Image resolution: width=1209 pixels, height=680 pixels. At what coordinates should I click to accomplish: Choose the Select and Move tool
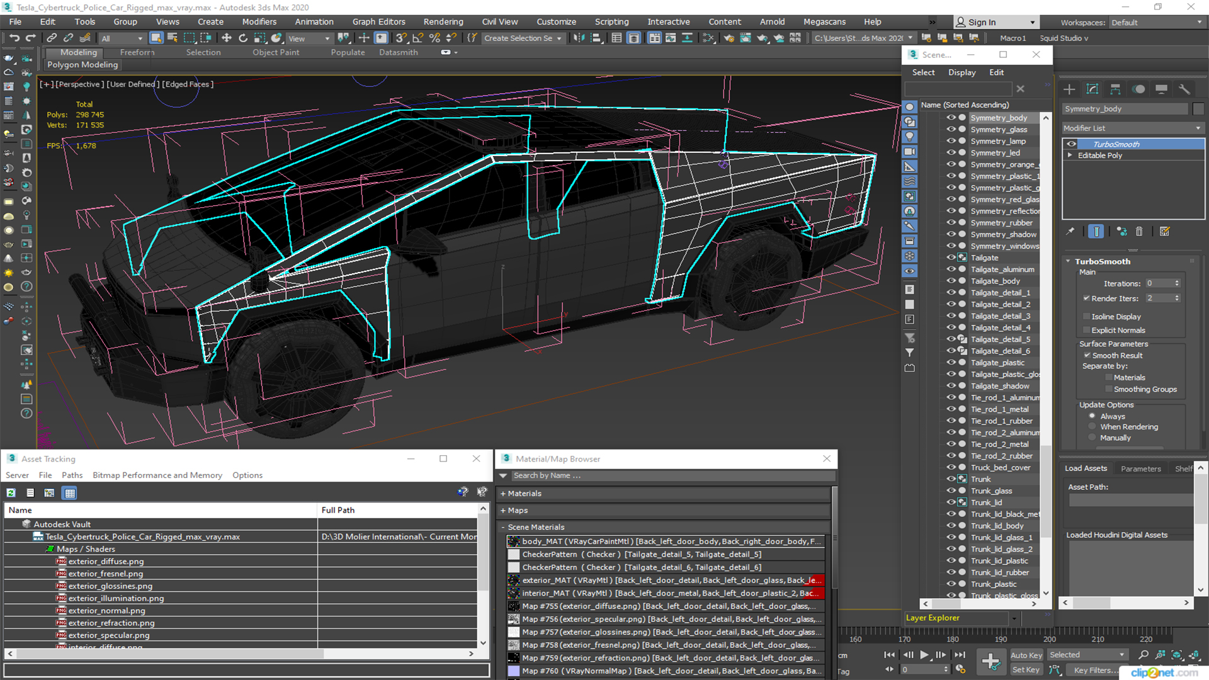[x=226, y=38]
